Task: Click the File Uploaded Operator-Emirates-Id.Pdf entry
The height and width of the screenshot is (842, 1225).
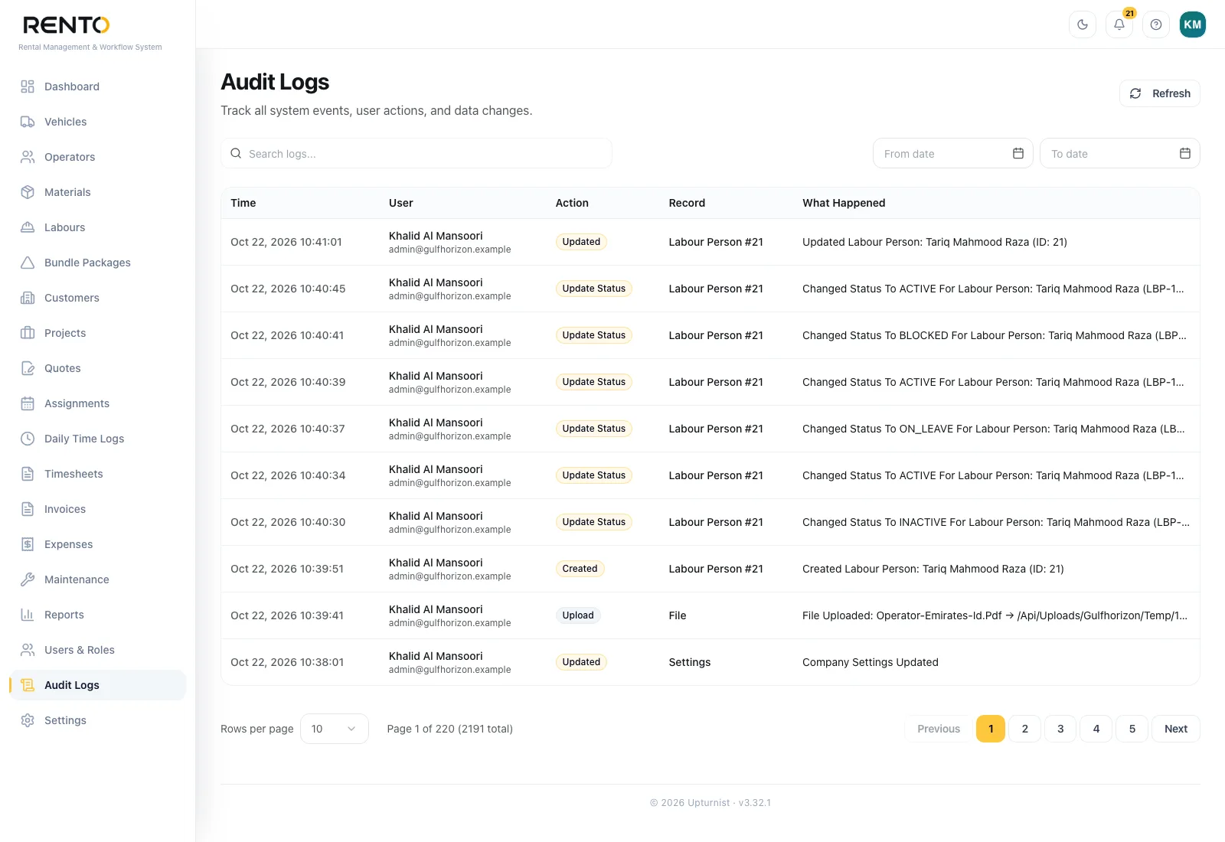Action: 995,615
